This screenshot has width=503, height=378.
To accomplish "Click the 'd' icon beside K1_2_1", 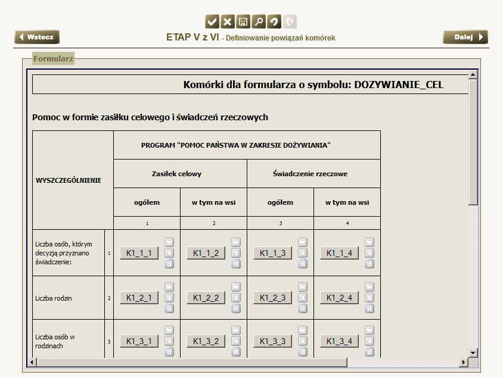I will pos(169,308).
